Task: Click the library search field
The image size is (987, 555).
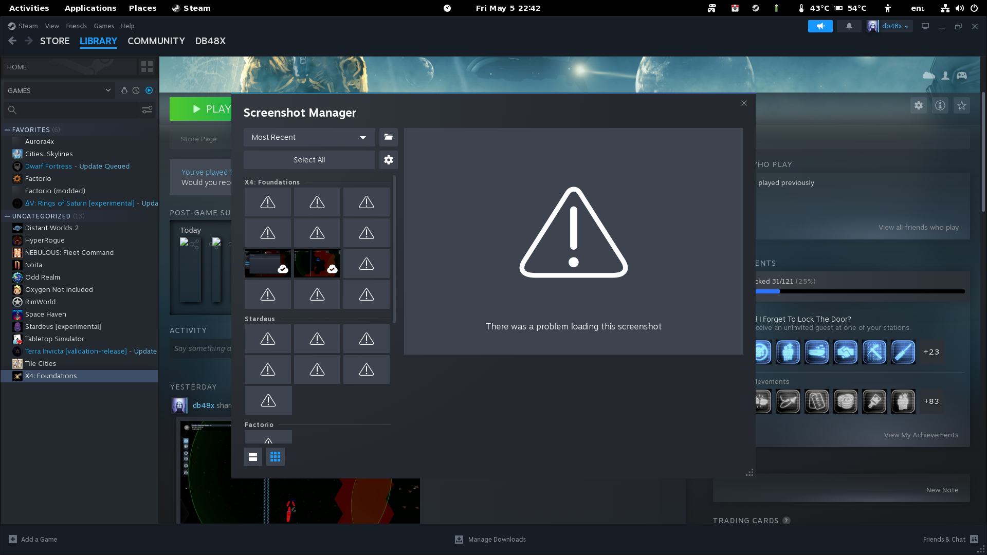Action: 72,109
